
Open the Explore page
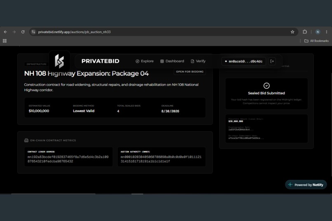[x=145, y=61]
